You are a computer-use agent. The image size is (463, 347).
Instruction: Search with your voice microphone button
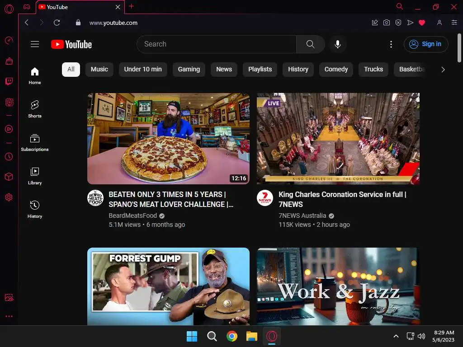pyautogui.click(x=337, y=44)
